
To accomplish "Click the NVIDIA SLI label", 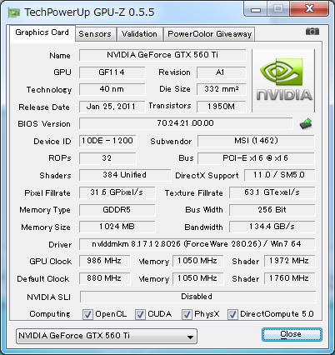I will point(49,297).
